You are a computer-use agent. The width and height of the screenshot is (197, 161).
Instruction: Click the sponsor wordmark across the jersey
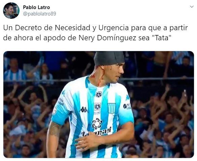96,132
